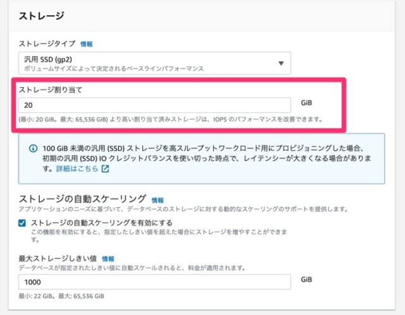Focus the ストレージ割り当て field showing 20
This screenshot has width=405, height=315.
point(154,105)
